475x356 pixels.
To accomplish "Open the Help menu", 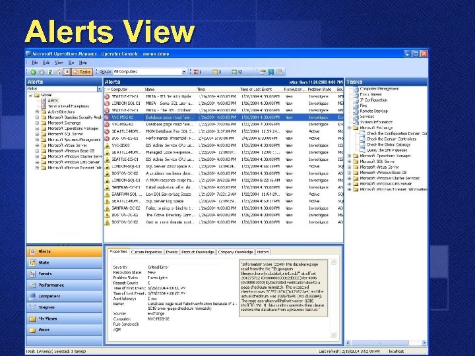I will click(83, 63).
